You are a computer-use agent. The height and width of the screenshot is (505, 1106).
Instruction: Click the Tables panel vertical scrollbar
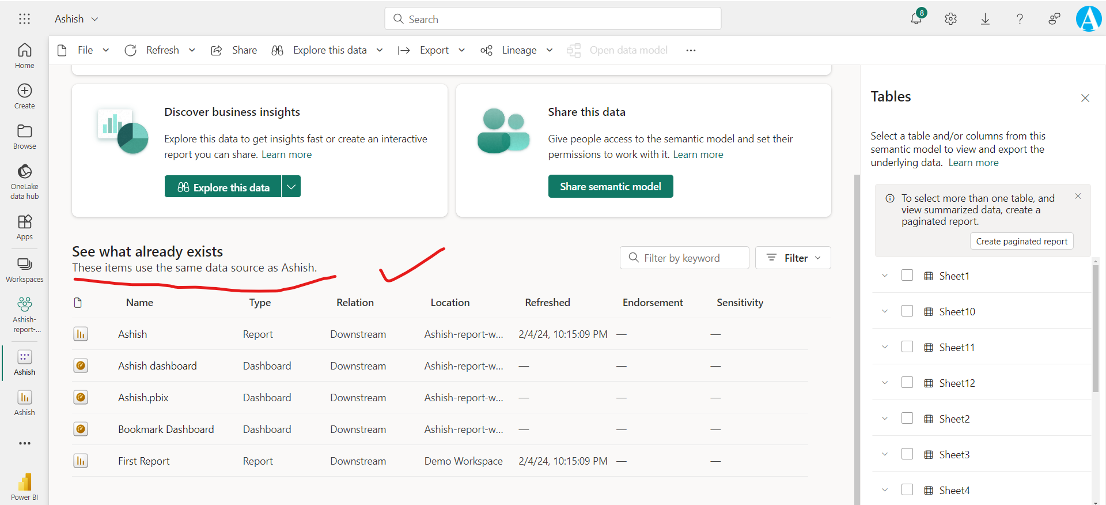coord(1095,329)
